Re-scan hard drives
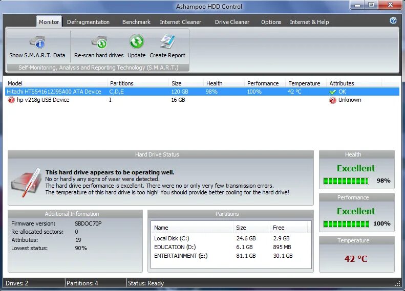Screen dimensions: 405x291 coord(99,47)
